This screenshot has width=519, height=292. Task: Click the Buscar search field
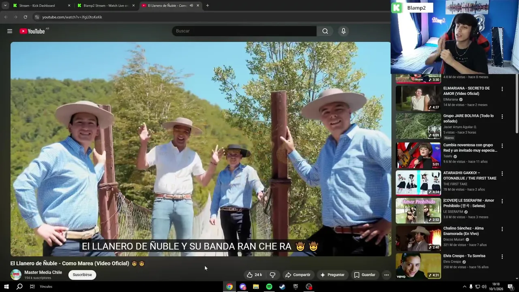tap(244, 31)
